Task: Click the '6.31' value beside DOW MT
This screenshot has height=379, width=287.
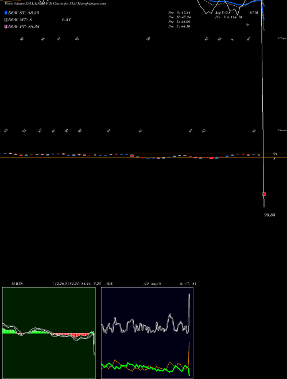Action: (x=66, y=20)
